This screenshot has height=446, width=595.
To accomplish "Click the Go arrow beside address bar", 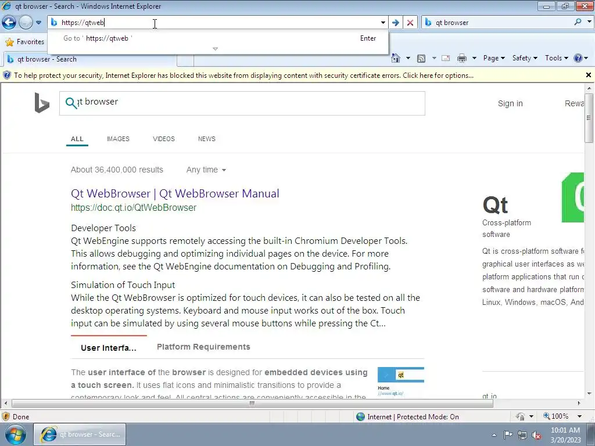I will pyautogui.click(x=395, y=23).
